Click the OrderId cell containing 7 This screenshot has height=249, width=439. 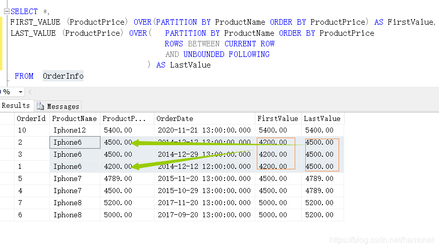tap(31, 203)
